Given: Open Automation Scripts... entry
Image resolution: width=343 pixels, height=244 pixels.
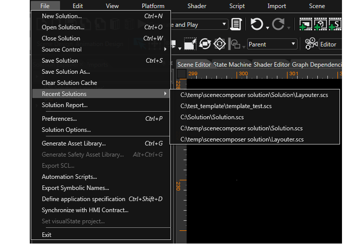Looking at the screenshot, I should tap(101, 177).
